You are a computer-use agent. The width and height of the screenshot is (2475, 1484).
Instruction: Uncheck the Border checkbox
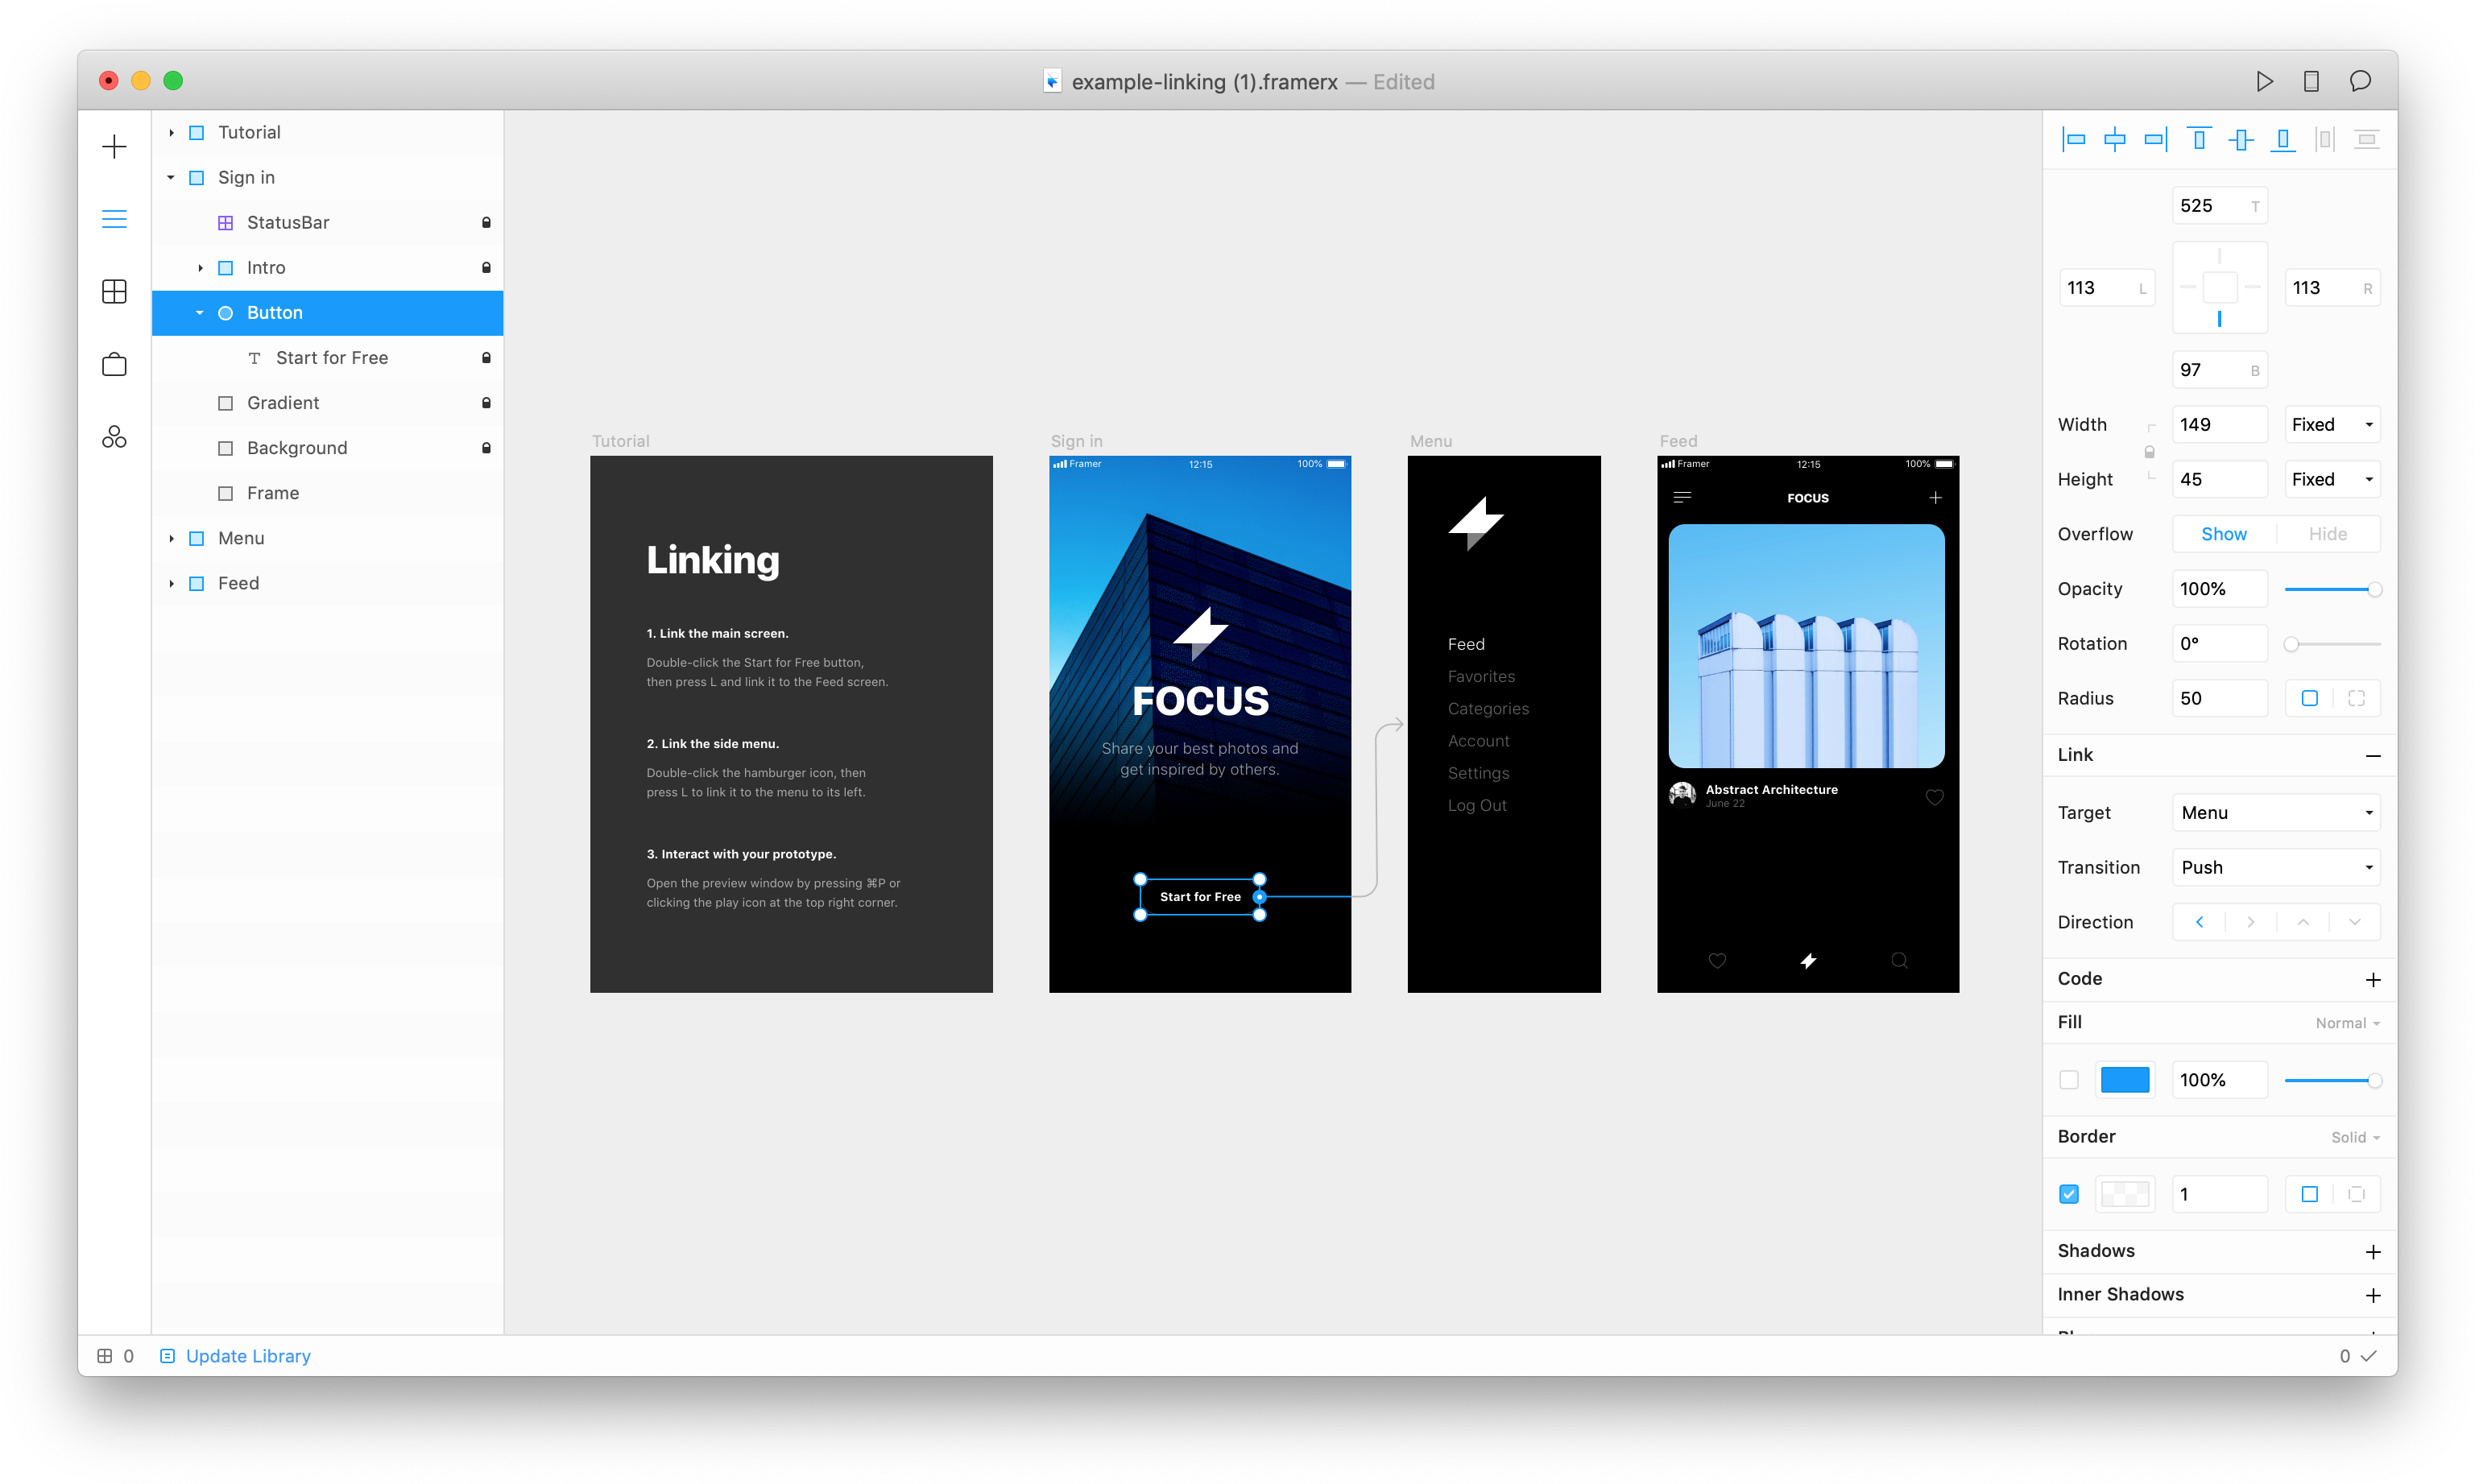[x=2069, y=1194]
